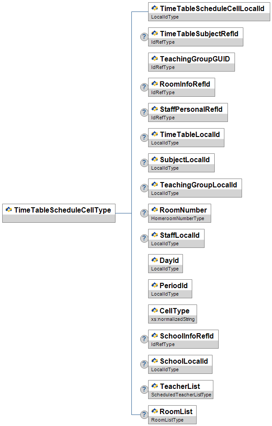
Task: Click the question mark next to TimeTableLocalId
Action: click(144, 138)
